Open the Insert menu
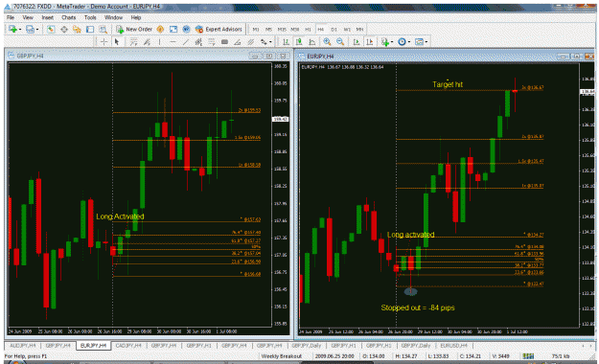Image resolution: width=599 pixels, height=364 pixels. pyautogui.click(x=47, y=17)
